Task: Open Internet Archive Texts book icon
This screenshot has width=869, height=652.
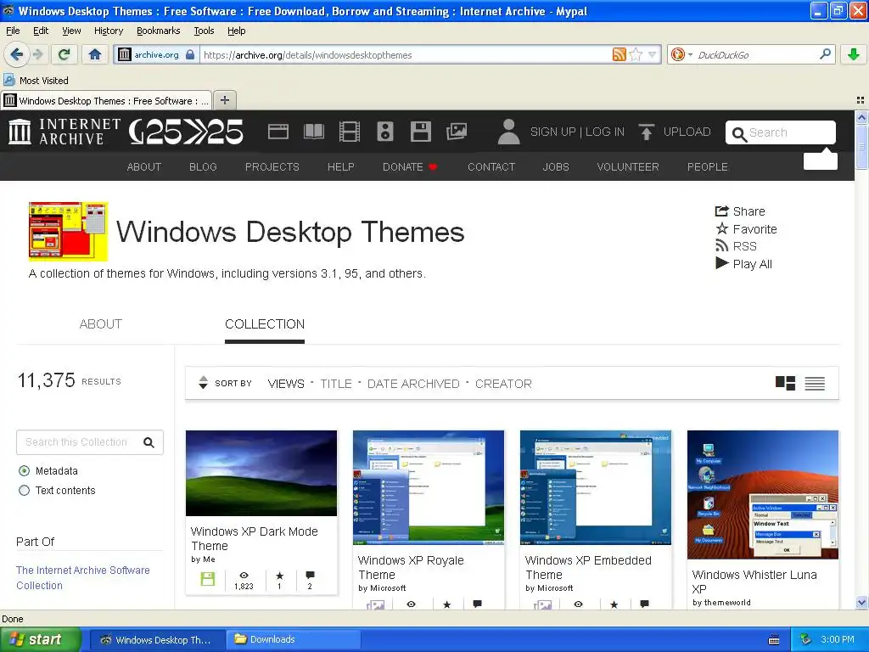Action: point(314,132)
